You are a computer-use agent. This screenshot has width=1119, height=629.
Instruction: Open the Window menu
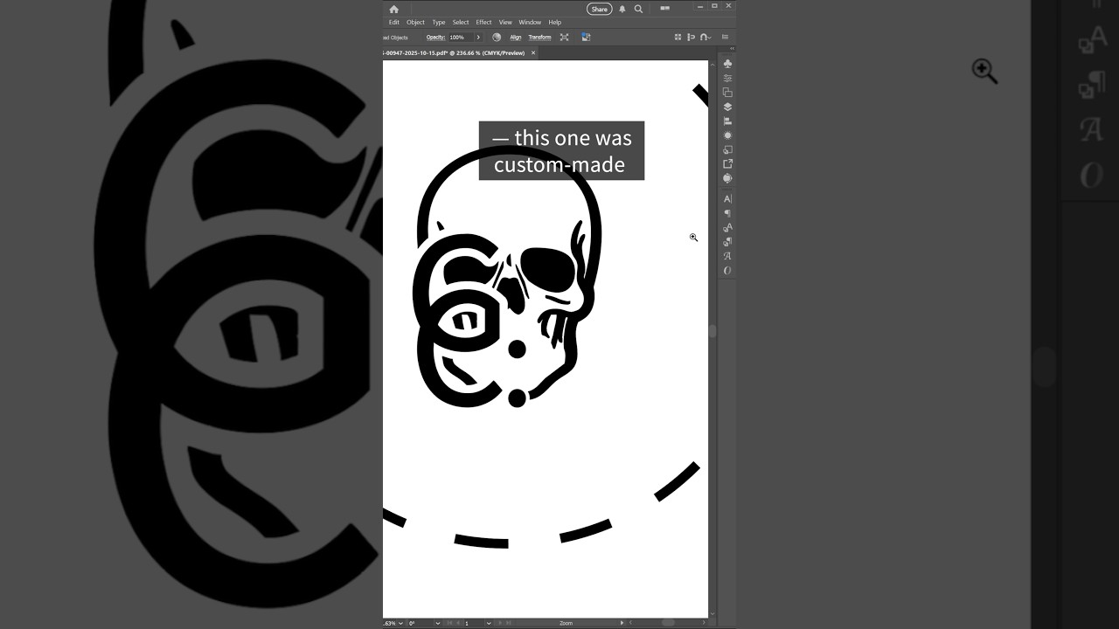tap(530, 23)
